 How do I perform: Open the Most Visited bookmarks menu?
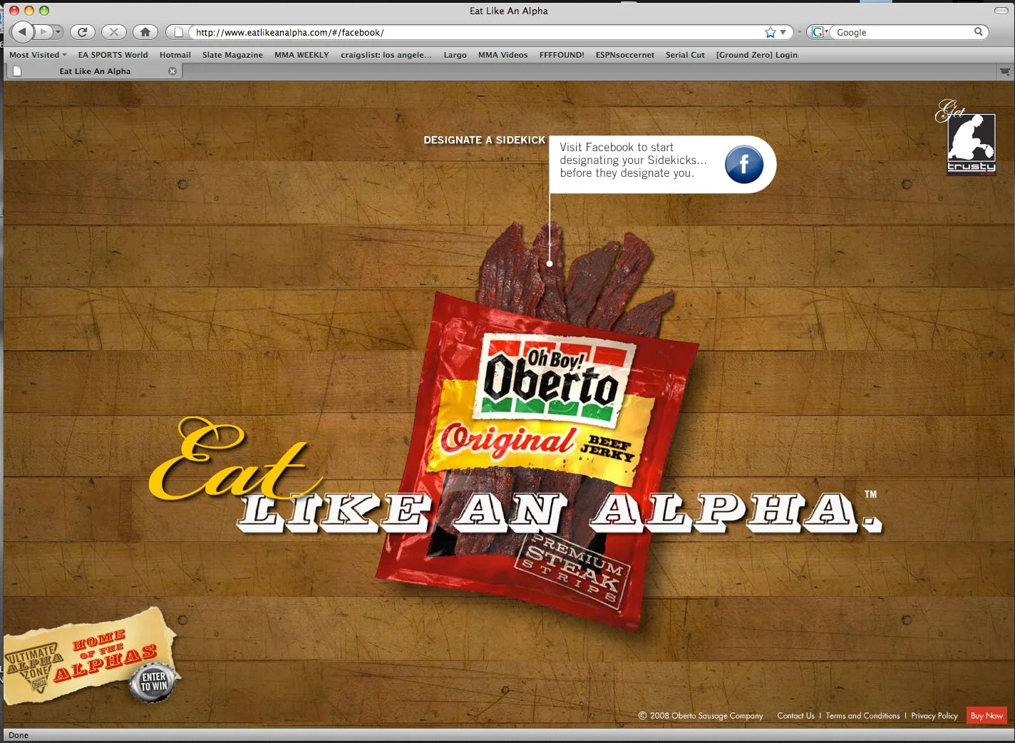tap(38, 55)
